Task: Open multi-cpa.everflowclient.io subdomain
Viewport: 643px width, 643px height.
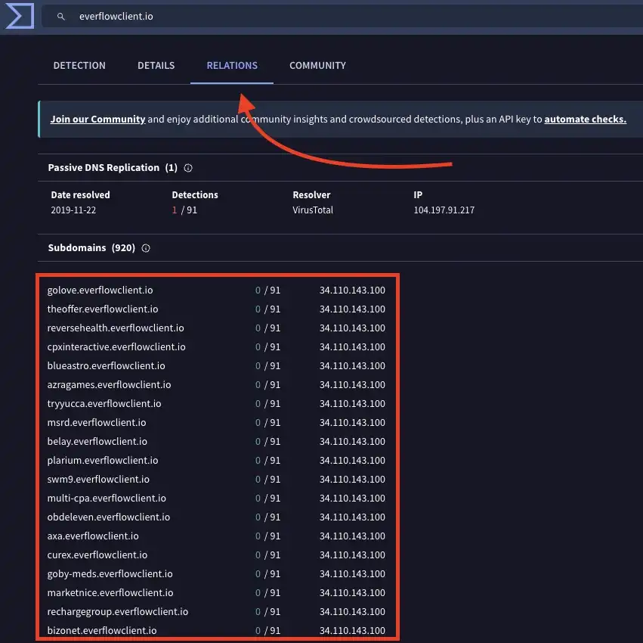Action: (107, 498)
